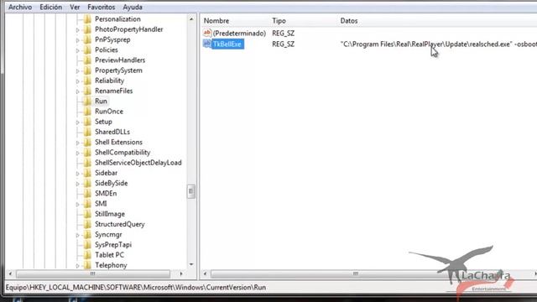Click tree pane vertical scrollbar thumb
This screenshot has width=537, height=302.
[191, 191]
